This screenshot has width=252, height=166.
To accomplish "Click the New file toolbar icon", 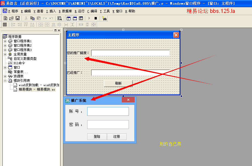I will coord(5,18).
